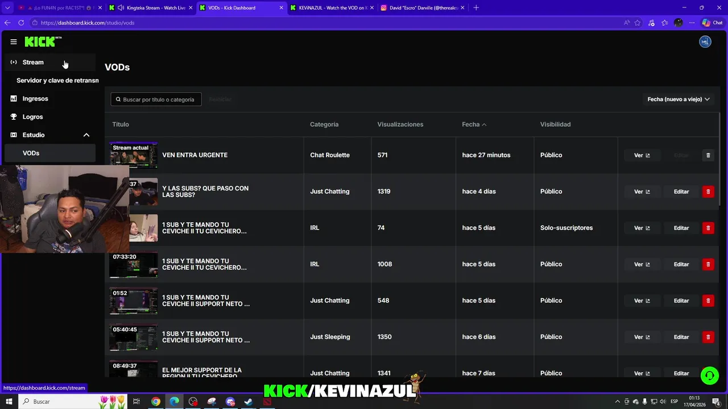Open the volume control in tray
Viewport: 728px width, 409px height.
[x=663, y=402]
